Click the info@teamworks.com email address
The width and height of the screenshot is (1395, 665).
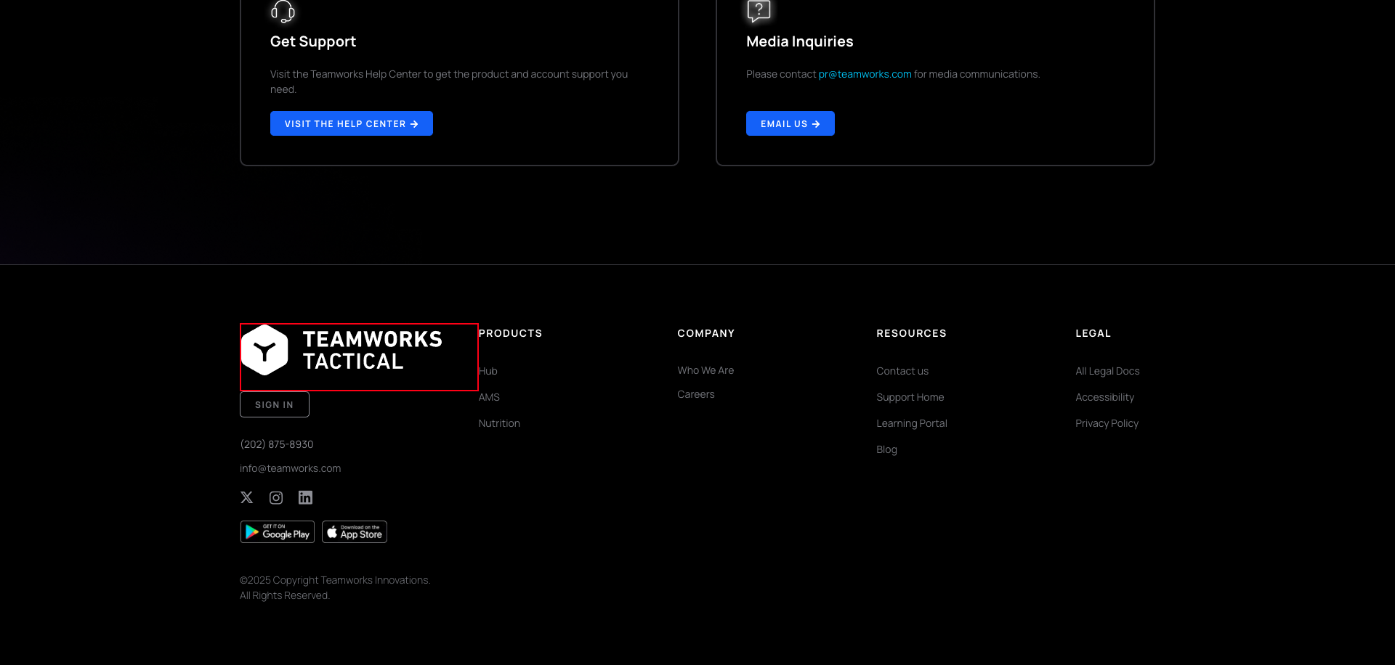291,468
